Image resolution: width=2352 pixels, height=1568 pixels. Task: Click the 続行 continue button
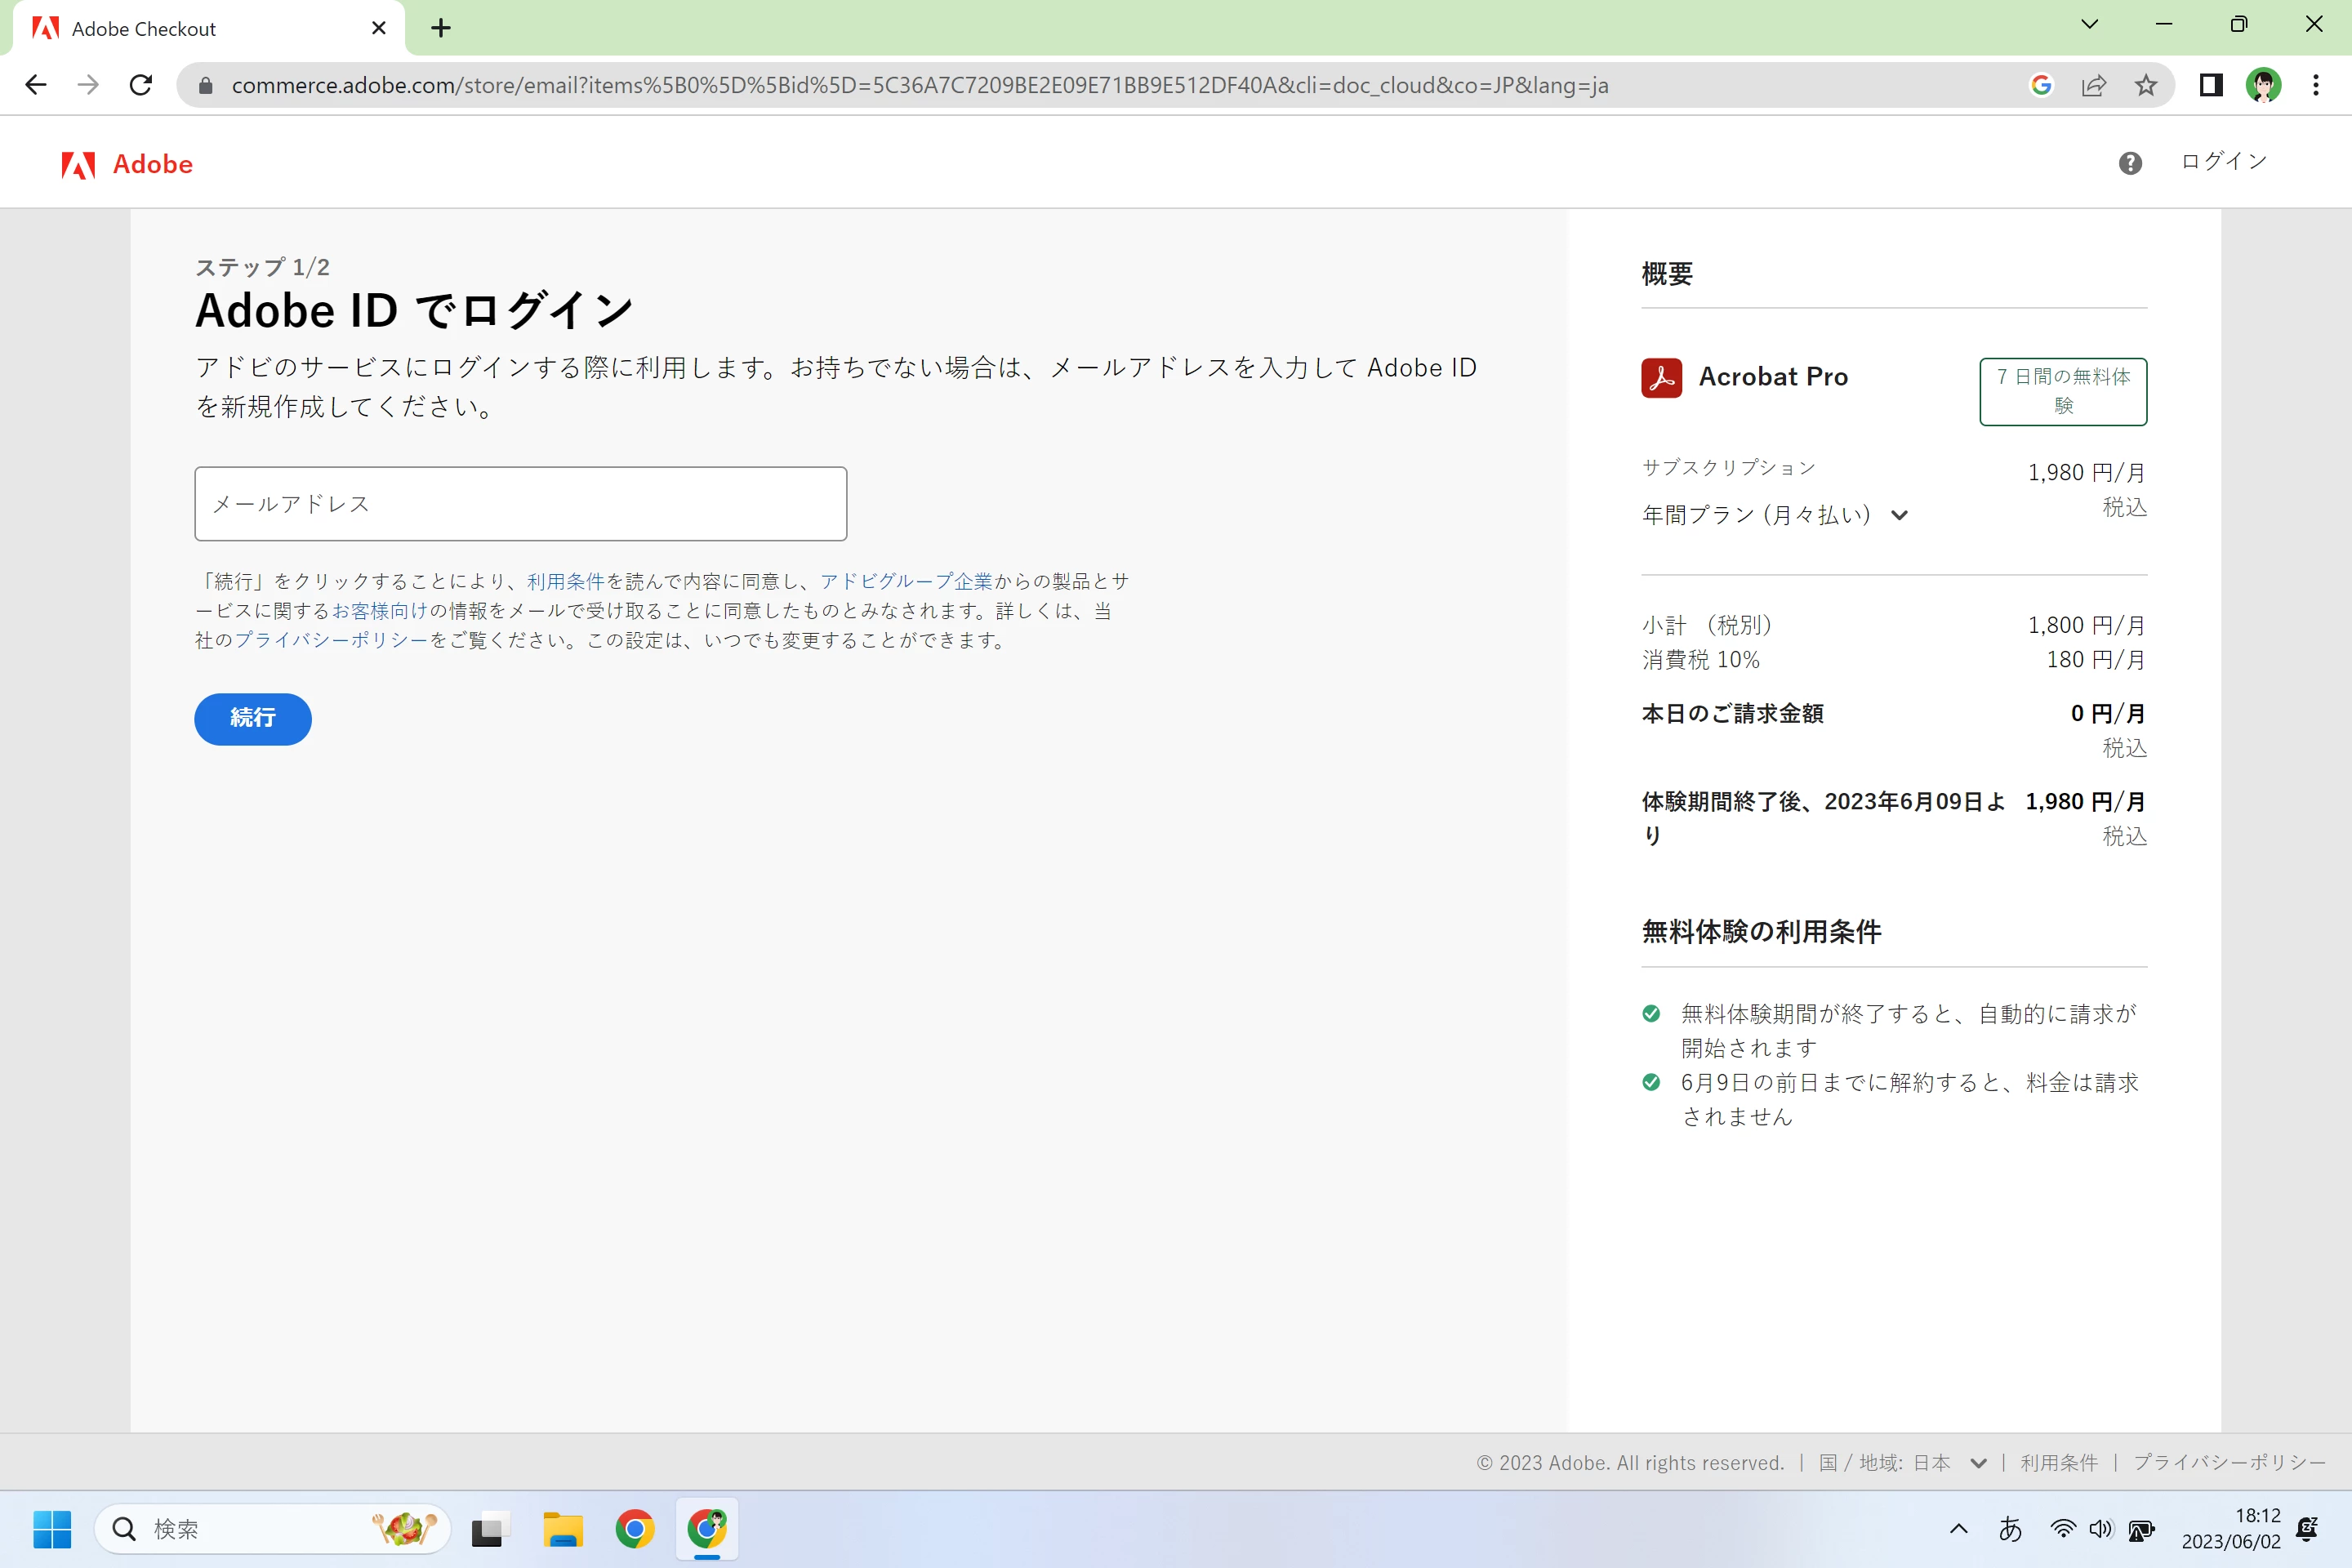click(253, 718)
